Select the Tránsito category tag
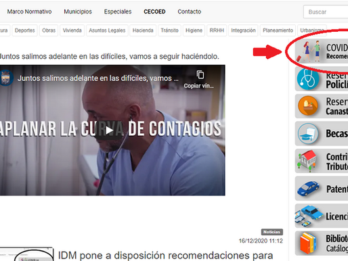 [170, 30]
